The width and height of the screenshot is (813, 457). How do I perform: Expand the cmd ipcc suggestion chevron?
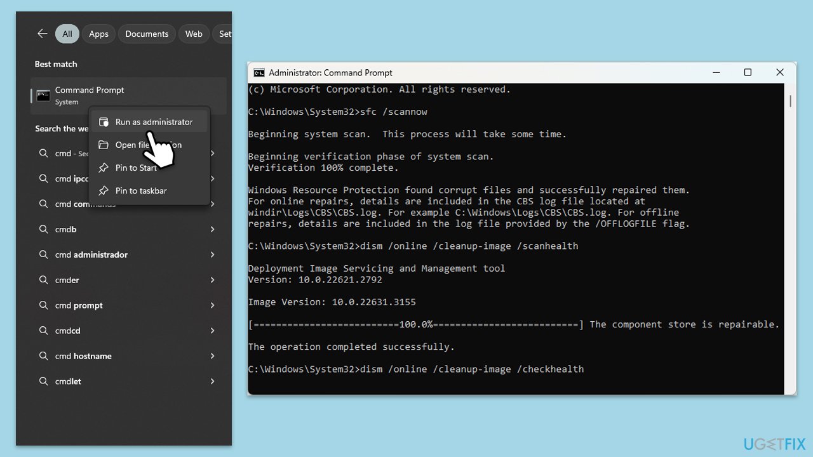[x=213, y=178]
